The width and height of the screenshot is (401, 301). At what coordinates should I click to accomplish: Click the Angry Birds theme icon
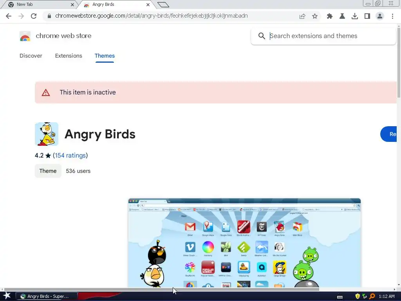pos(47,134)
